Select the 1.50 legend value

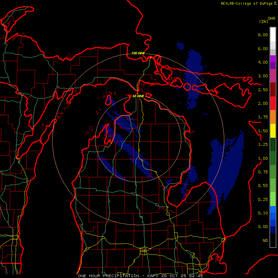[263, 131]
